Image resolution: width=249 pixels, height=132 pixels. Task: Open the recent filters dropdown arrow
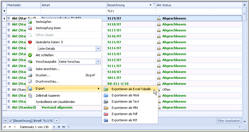click(57, 121)
